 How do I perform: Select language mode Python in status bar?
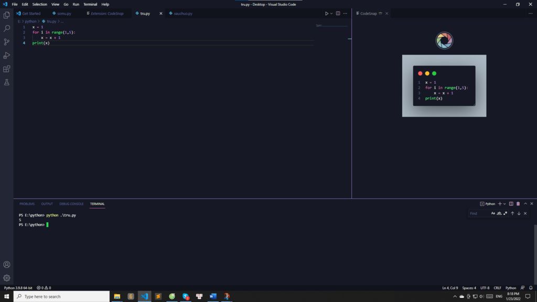tap(511, 288)
